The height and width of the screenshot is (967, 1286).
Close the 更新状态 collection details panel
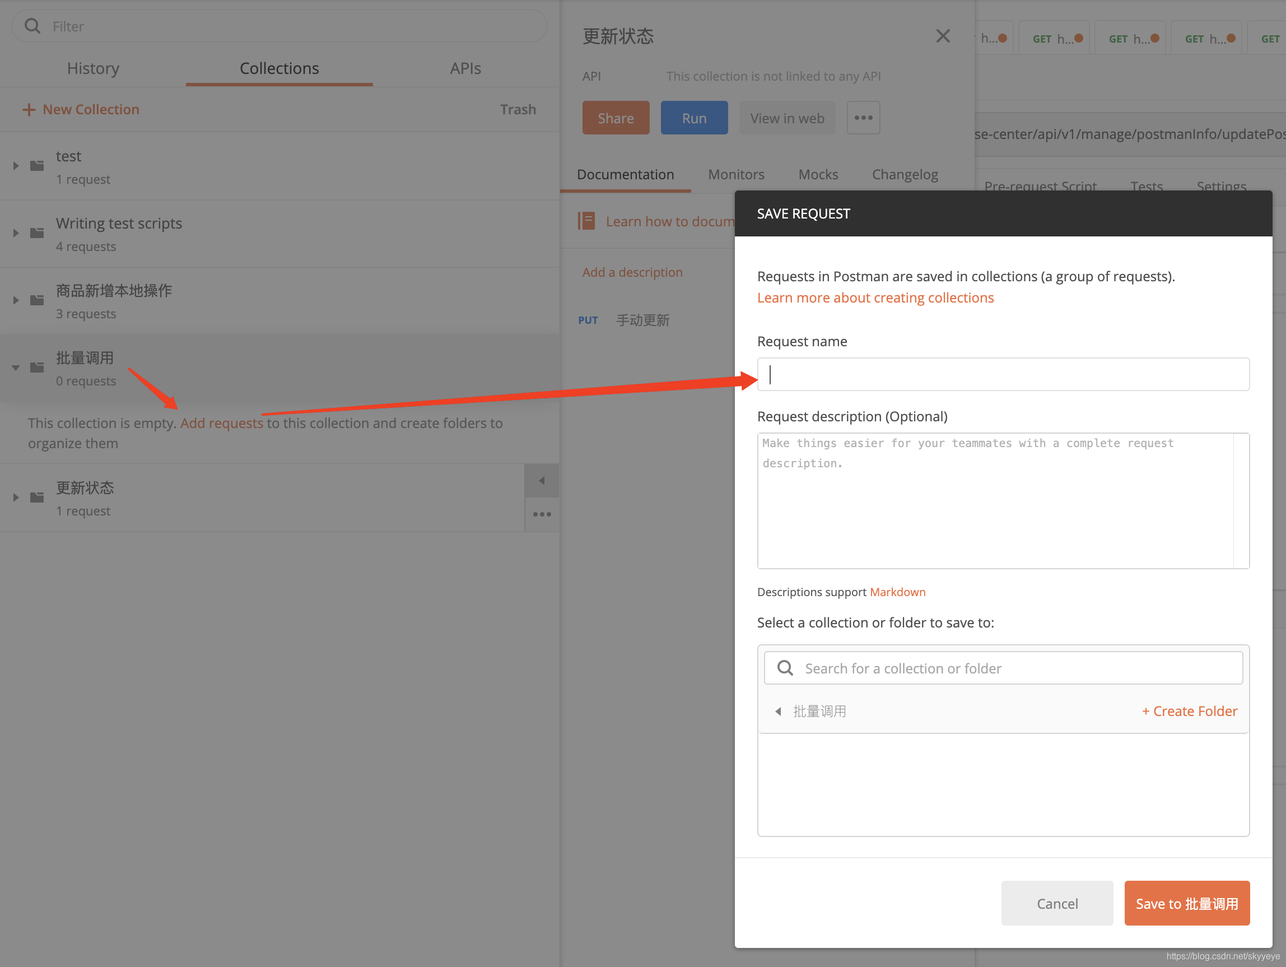pyautogui.click(x=943, y=36)
